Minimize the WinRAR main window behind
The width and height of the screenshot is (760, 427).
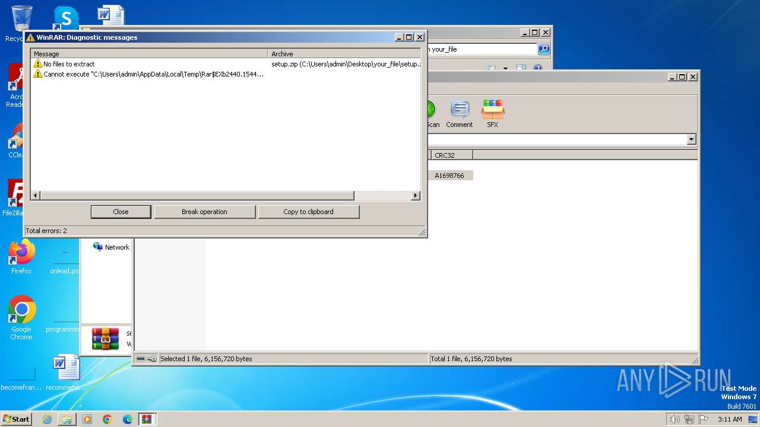672,77
